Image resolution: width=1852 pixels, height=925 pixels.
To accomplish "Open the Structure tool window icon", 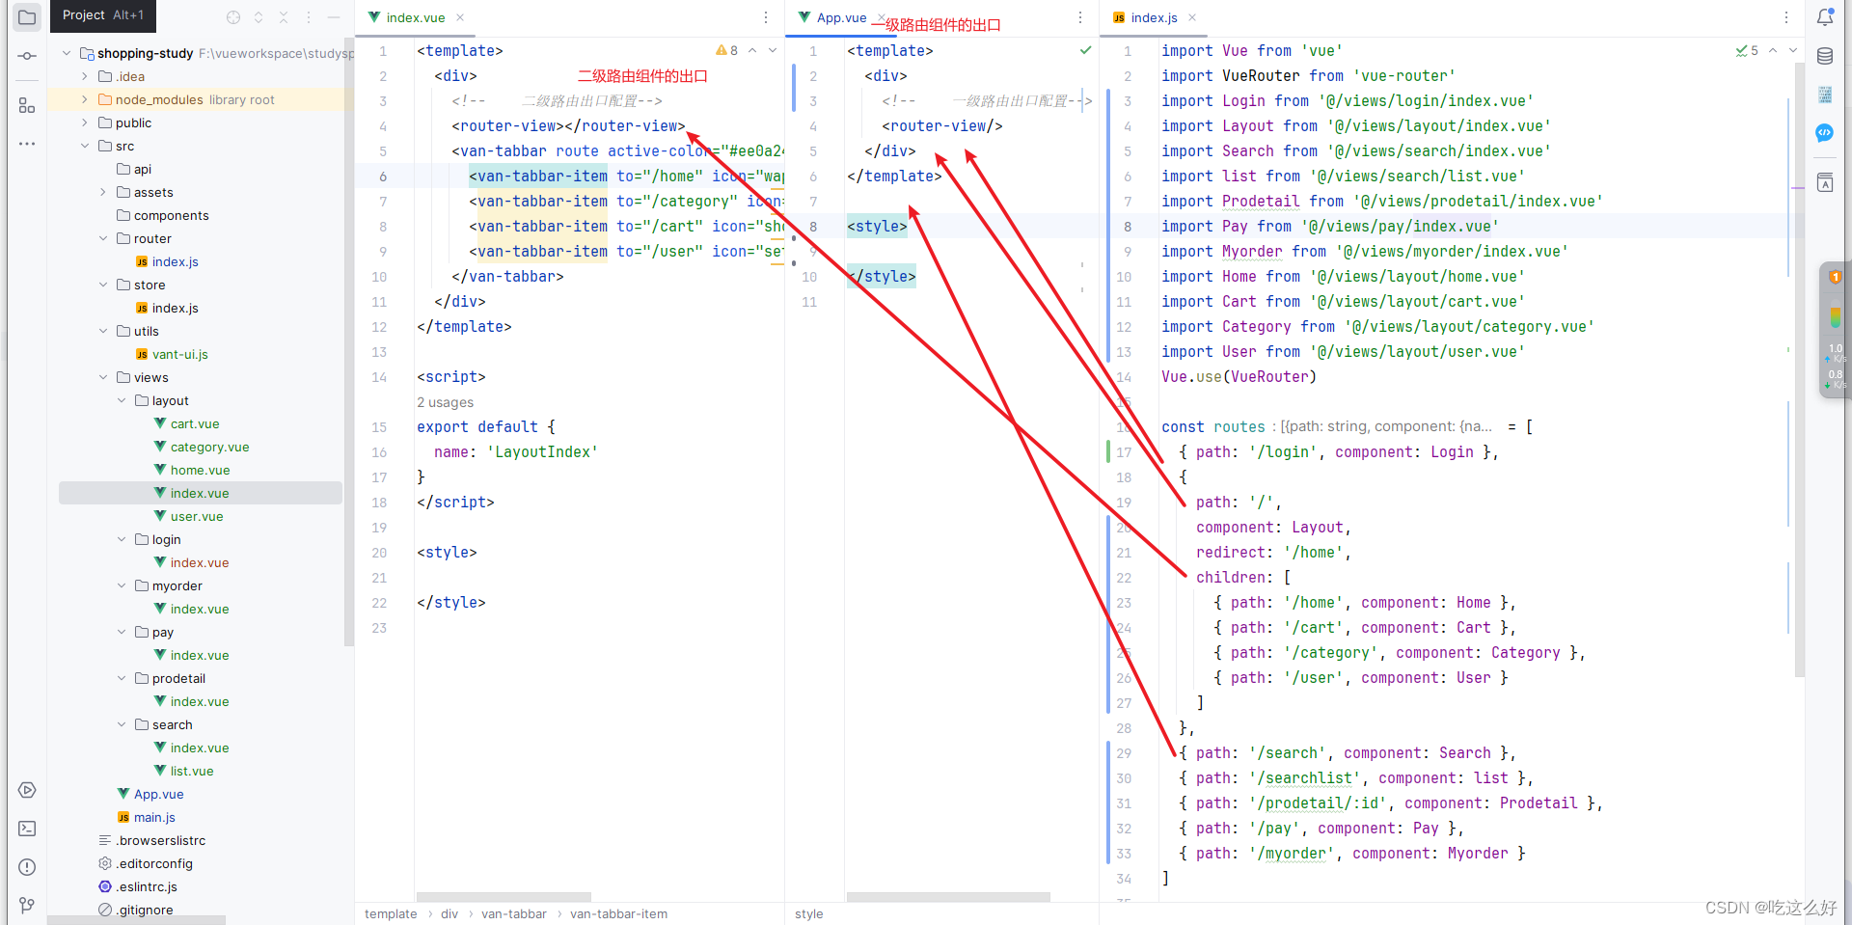I will pos(27,105).
